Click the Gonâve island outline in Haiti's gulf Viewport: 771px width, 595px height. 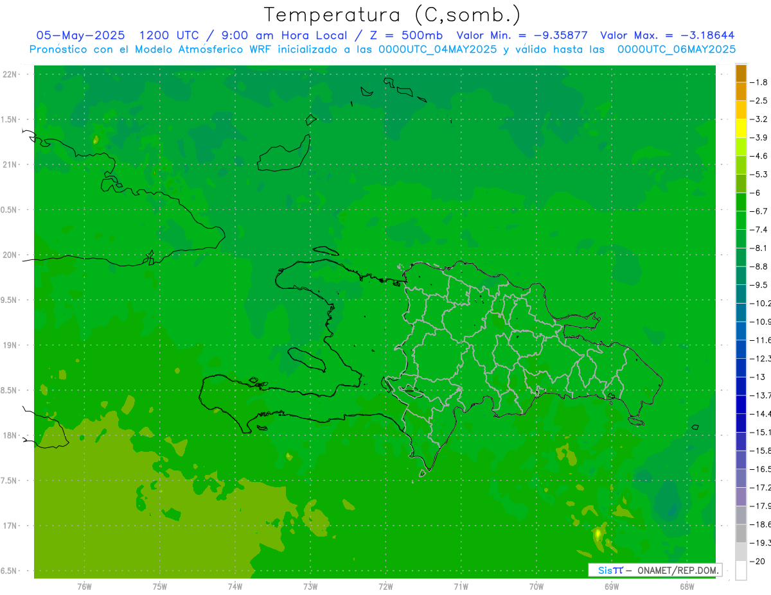(x=305, y=359)
